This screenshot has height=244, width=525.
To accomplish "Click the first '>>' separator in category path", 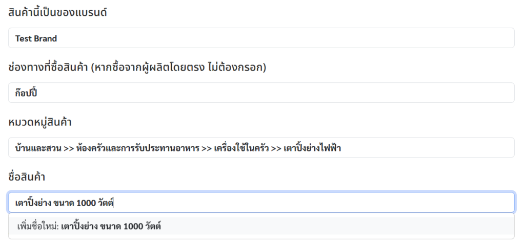I will coord(69,148).
